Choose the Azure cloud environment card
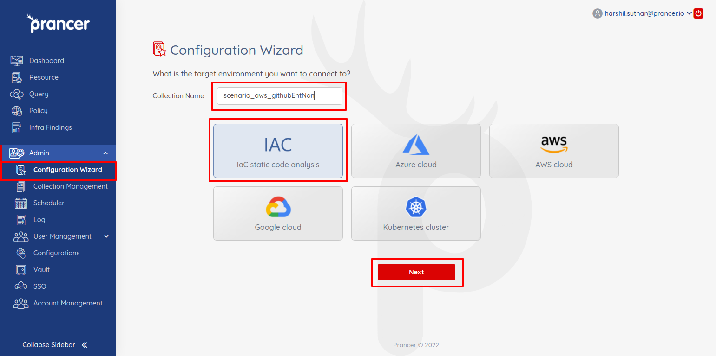The height and width of the screenshot is (356, 716). point(416,151)
